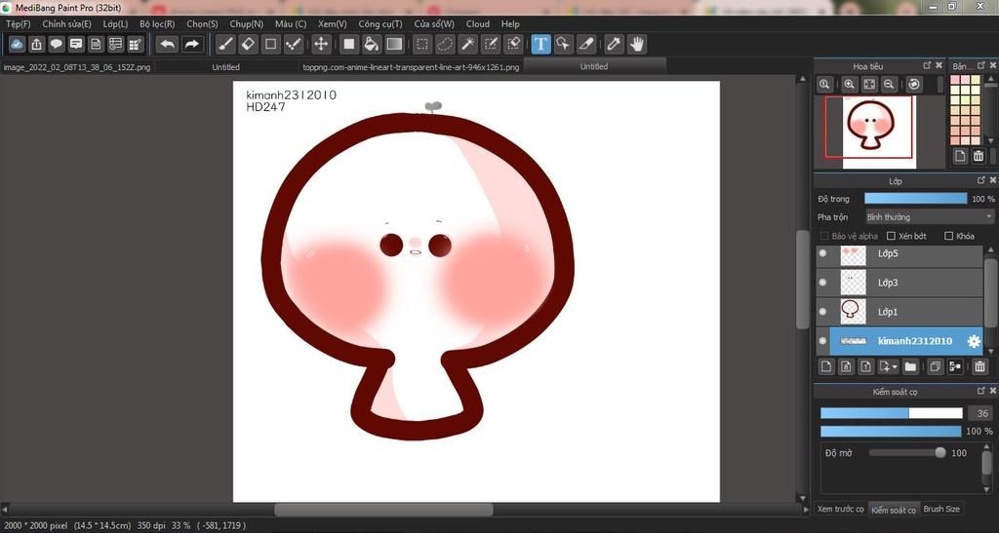Image resolution: width=999 pixels, height=533 pixels.
Task: Add a new layer
Action: click(x=826, y=366)
